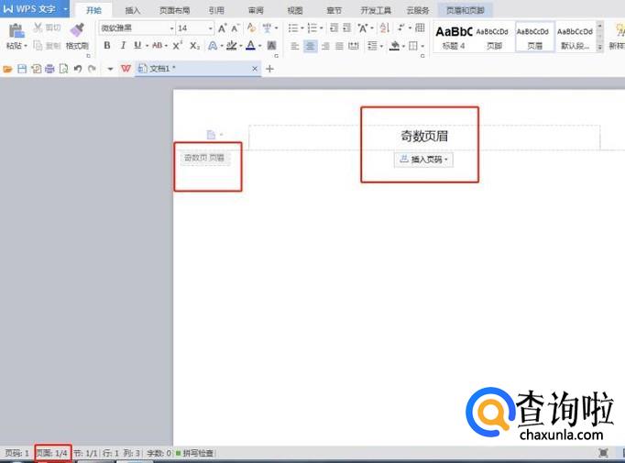Click the 奇数页眉 header text area
This screenshot has width=625, height=463.
coord(424,137)
